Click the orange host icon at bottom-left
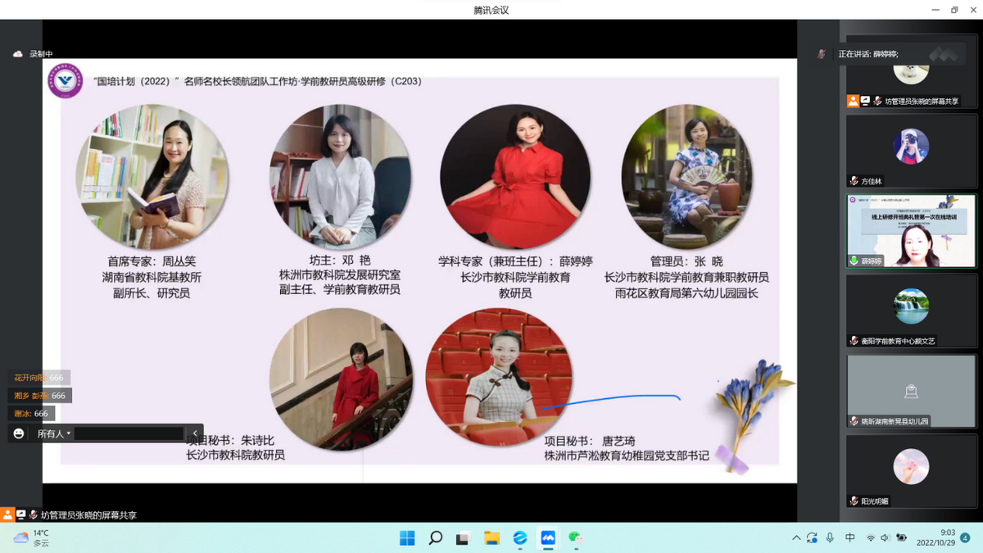This screenshot has width=983, height=553. [7, 515]
